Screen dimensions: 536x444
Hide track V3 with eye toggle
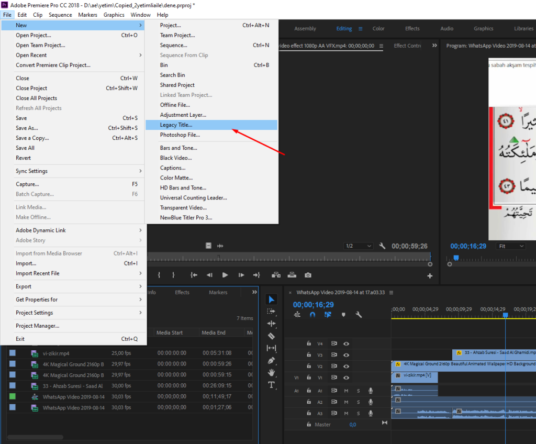347,355
